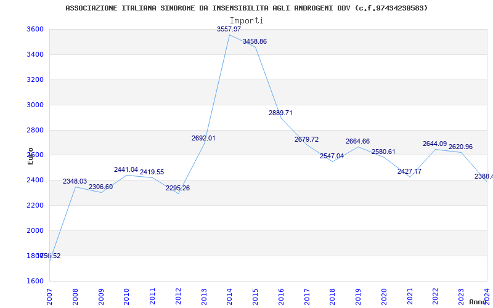Click the x-axis year 2016
Screen dimensions: 493x308
coord(281,297)
